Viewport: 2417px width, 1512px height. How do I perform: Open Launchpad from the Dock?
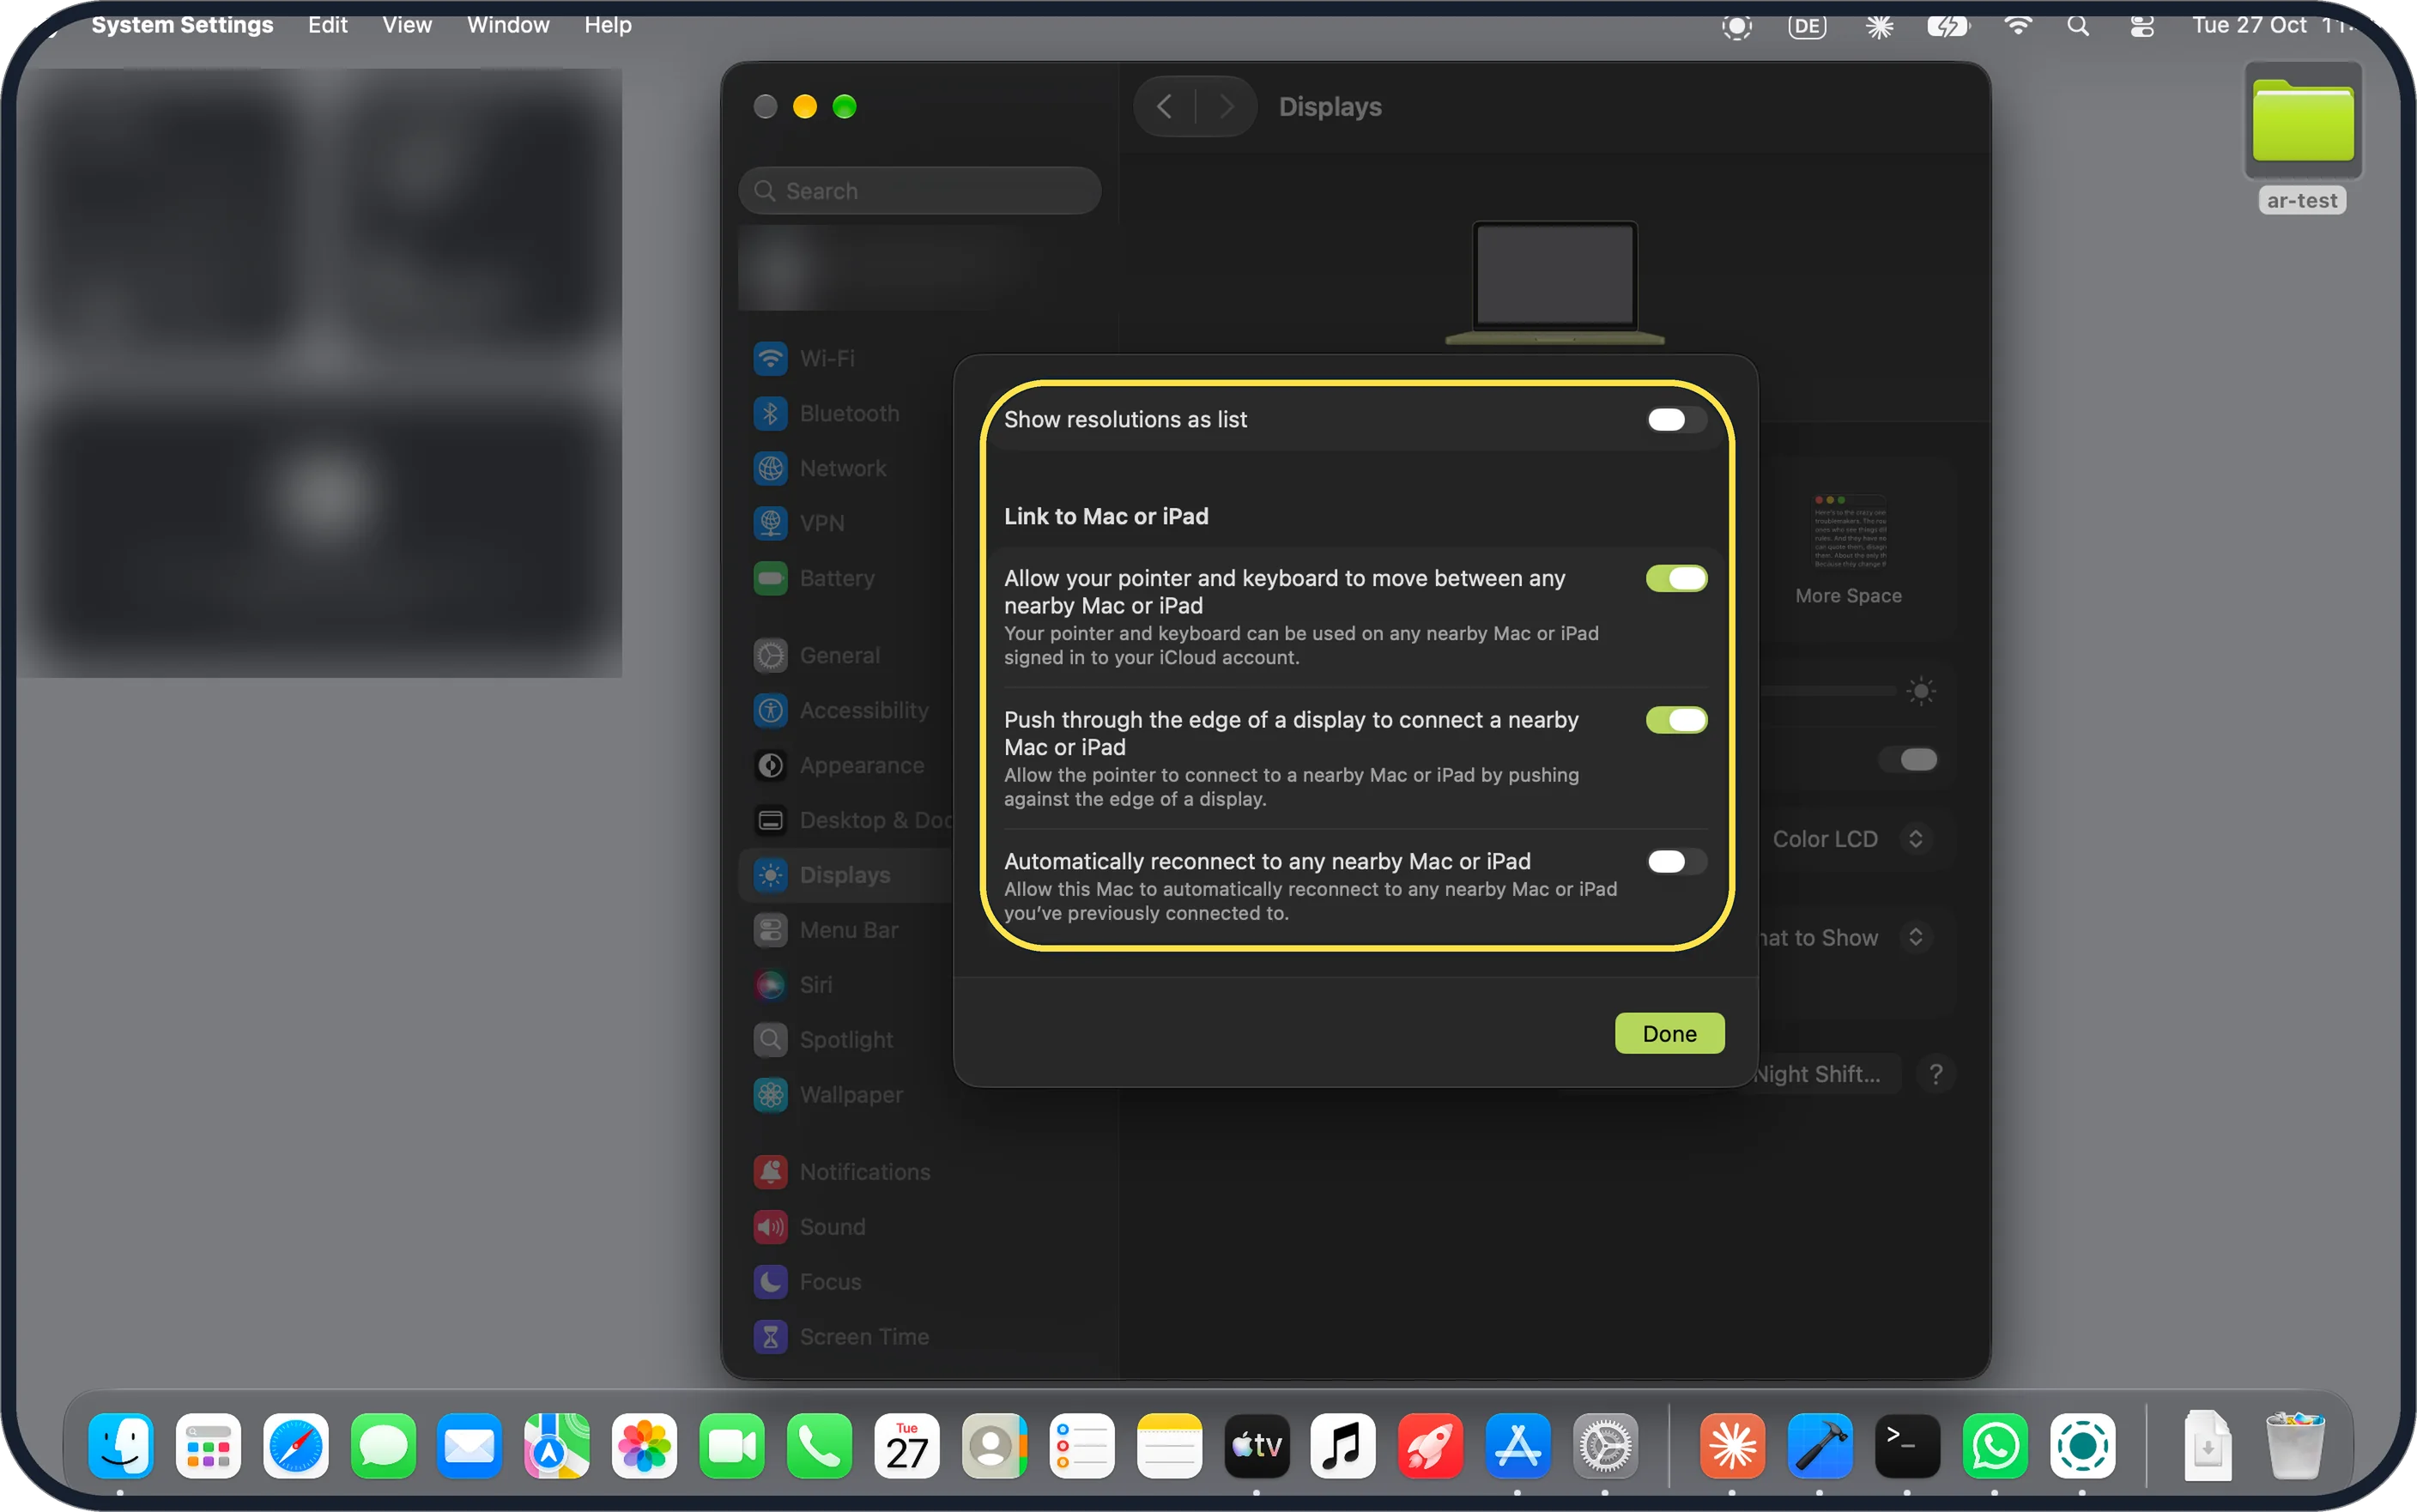tap(208, 1445)
